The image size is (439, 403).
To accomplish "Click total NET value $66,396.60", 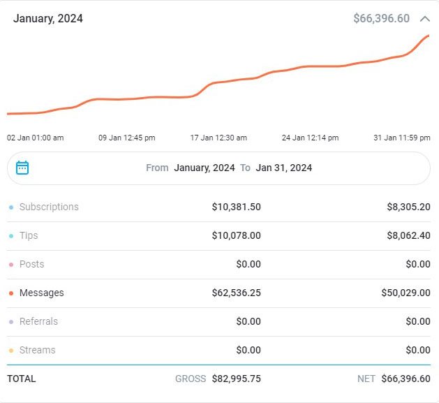I will coord(405,379).
